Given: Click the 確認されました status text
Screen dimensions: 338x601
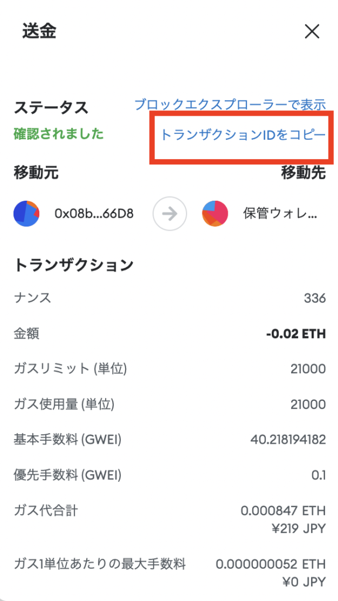Looking at the screenshot, I should [x=59, y=134].
